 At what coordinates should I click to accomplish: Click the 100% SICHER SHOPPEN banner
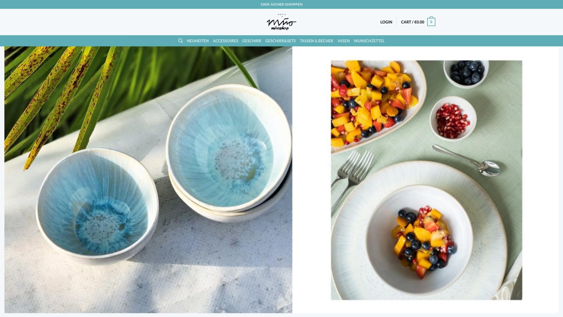pyautogui.click(x=281, y=4)
